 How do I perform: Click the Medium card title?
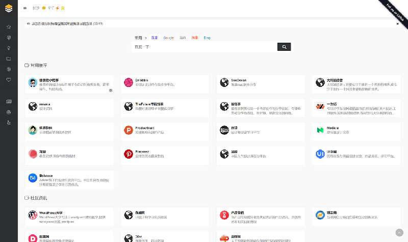[333, 128]
